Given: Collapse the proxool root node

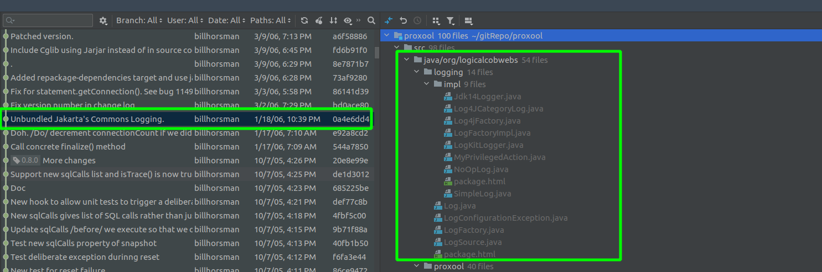Looking at the screenshot, I should tap(386, 36).
